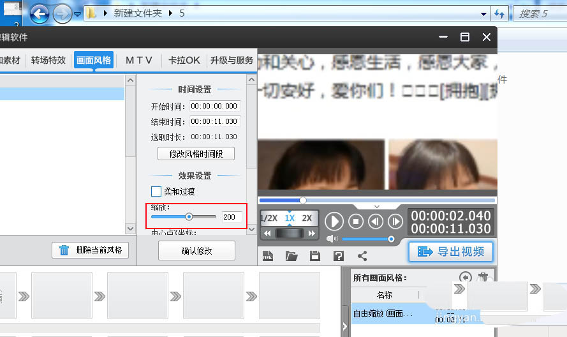567x337 pixels.
Task: Click the 缩放 value field showing 200
Action: tap(232, 217)
